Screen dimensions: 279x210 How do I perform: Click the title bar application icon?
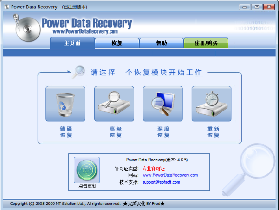[x=7, y=7]
